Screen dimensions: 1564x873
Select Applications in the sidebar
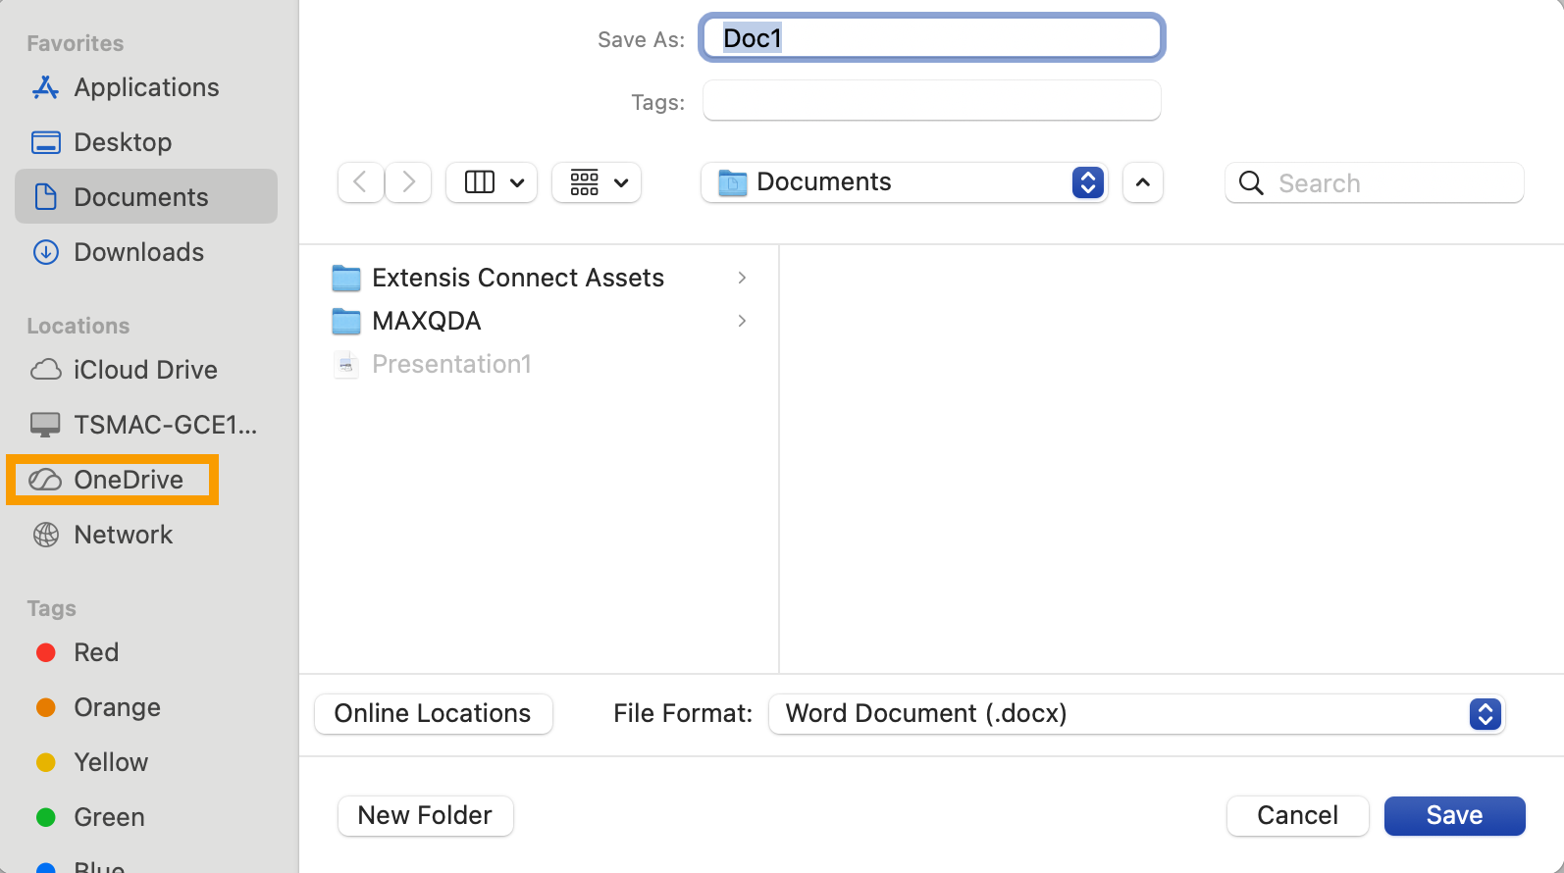146,87
